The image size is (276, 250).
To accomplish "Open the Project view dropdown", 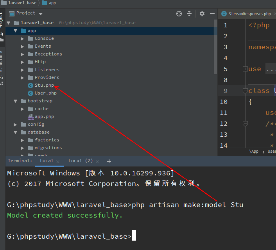I will tap(29, 13).
